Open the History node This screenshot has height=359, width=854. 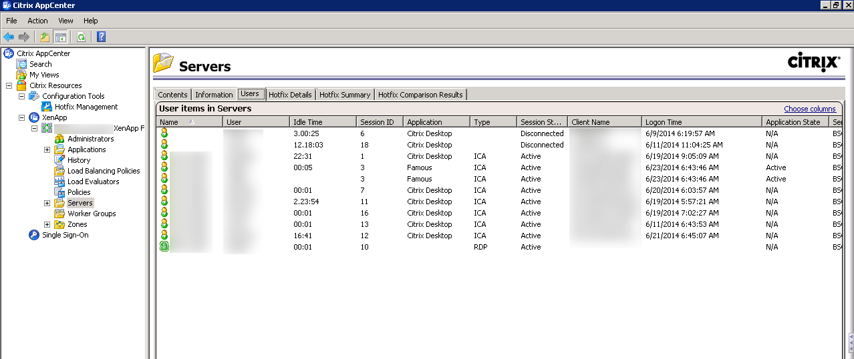(x=79, y=160)
